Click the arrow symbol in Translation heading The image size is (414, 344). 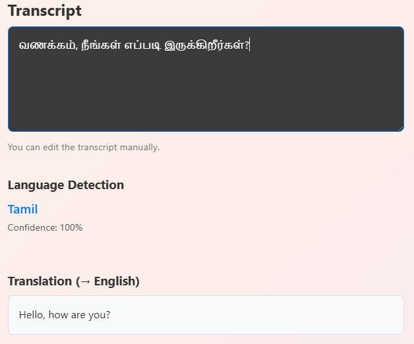pyautogui.click(x=84, y=281)
